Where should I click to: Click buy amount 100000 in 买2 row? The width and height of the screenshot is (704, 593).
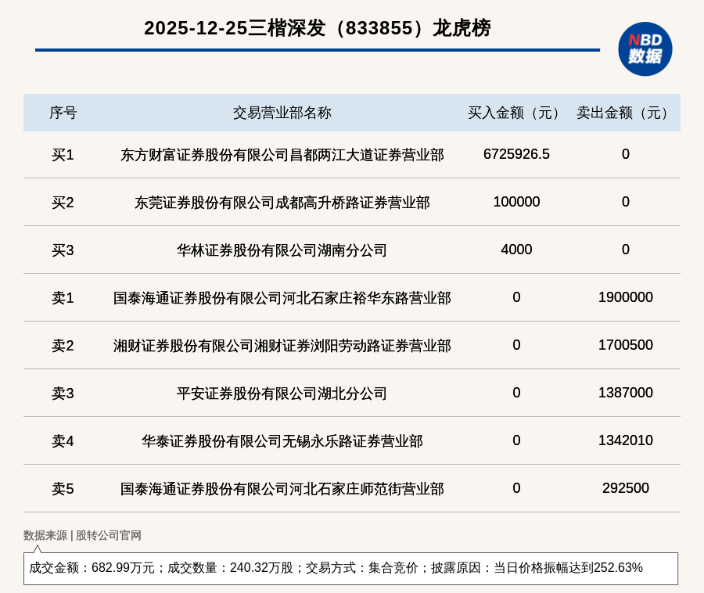[516, 202]
